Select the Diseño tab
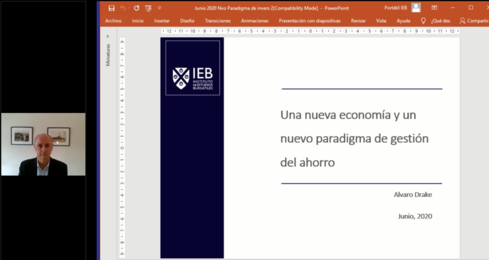This screenshot has width=489, height=260. (187, 21)
